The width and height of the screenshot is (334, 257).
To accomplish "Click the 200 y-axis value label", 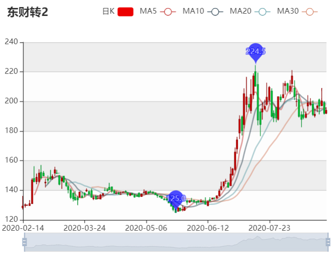I will pyautogui.click(x=11, y=101).
